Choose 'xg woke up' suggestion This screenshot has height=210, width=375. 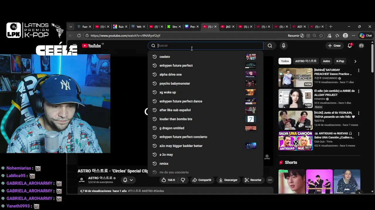[x=205, y=92]
